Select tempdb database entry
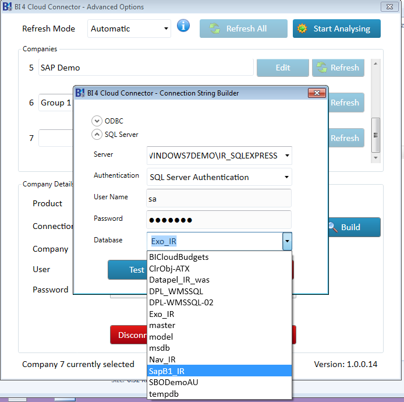Screen dimensions: 404x402 tap(219, 394)
